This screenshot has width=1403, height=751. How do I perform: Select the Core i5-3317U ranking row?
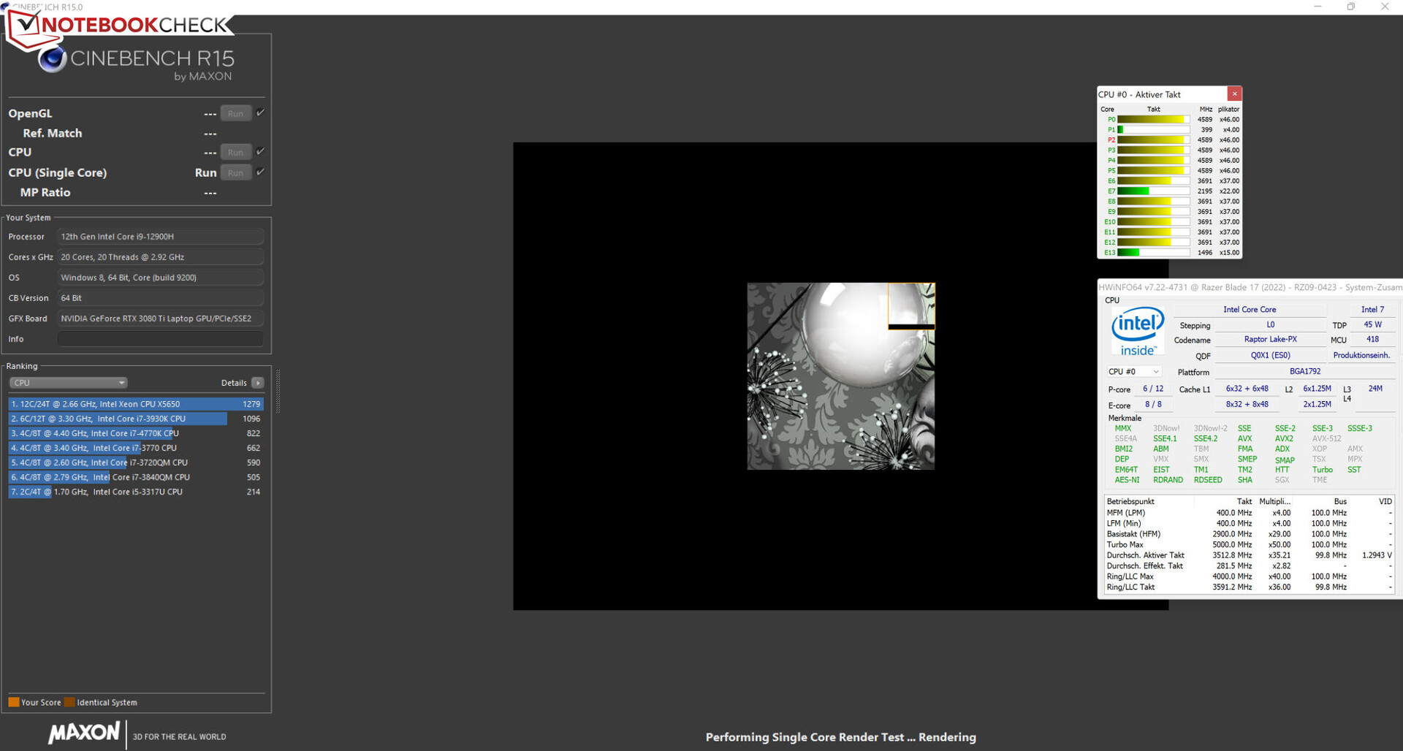coord(136,492)
